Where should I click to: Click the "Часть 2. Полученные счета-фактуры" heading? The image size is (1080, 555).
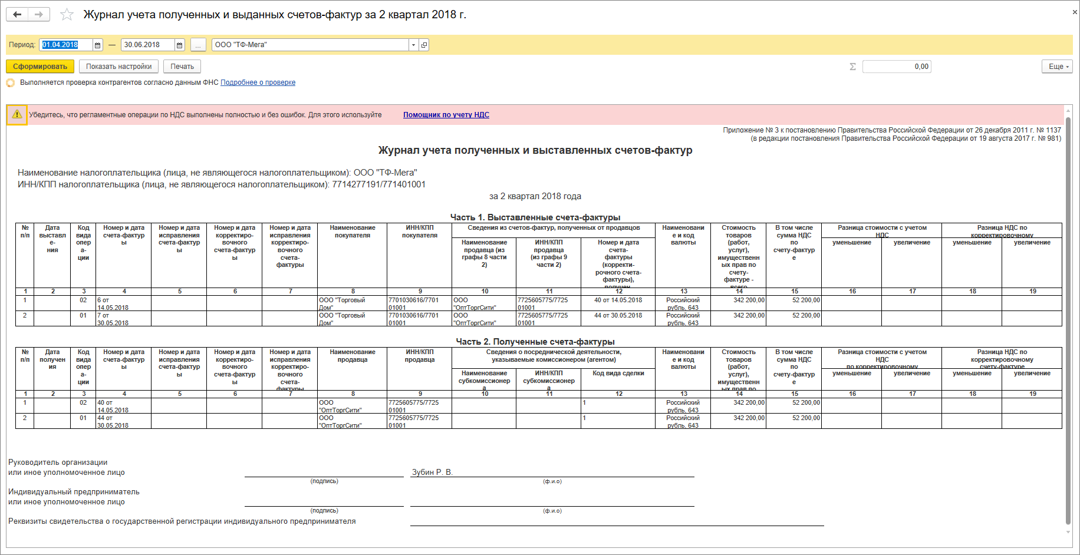point(535,342)
